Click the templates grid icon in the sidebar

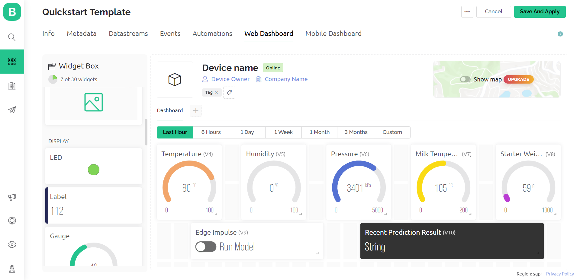pyautogui.click(x=12, y=62)
